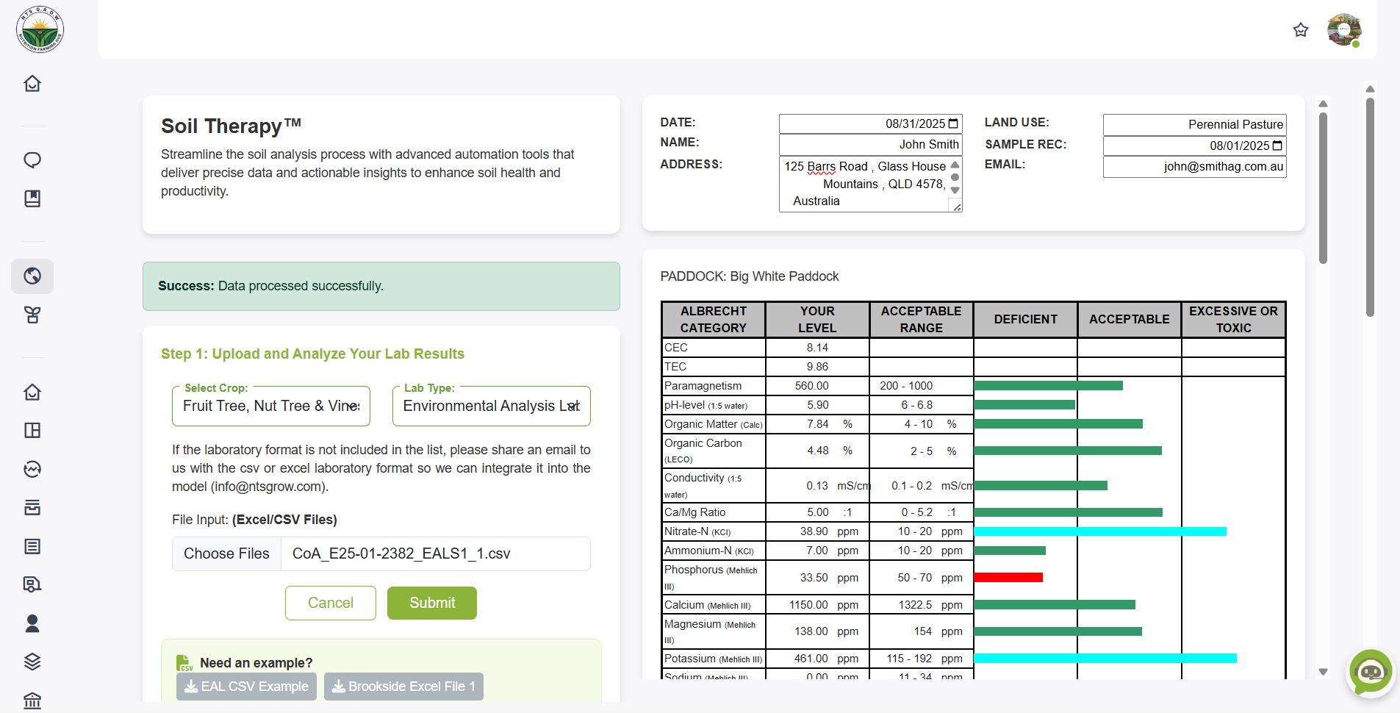
Task: Click the stacked layers icon in sidebar
Action: point(32,662)
